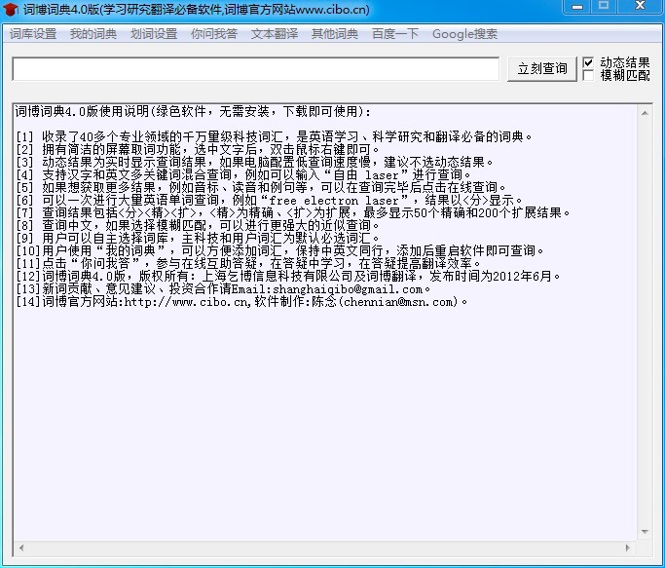Click line [10] about 方便添加词汇
Viewport: 665px width, 568px height.
pos(279,250)
